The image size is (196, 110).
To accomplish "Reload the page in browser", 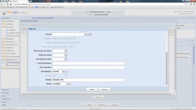I will 8,4.
